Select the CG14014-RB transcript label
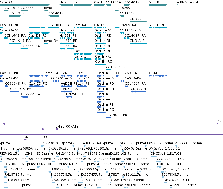Screen dimensions: 223x189 coord(116,67)
